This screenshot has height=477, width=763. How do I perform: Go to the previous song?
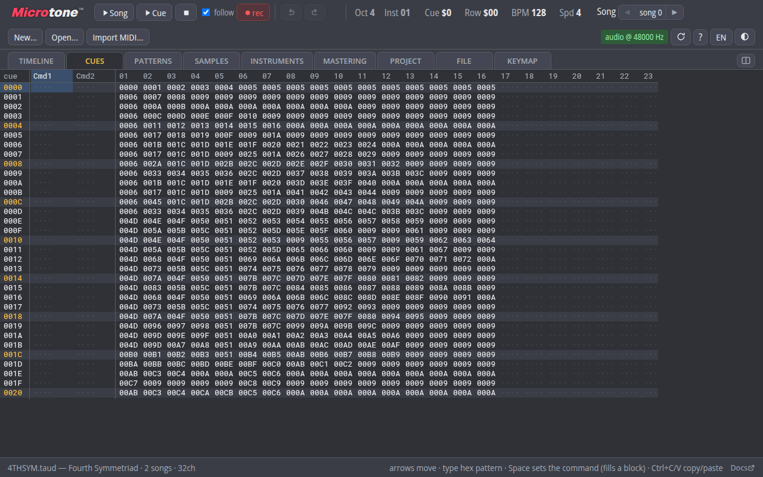pos(627,13)
